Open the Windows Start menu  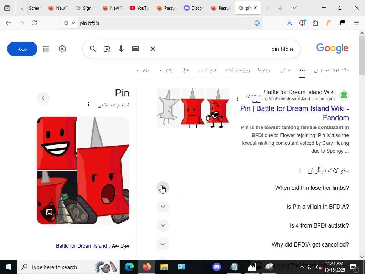[x=9, y=267]
